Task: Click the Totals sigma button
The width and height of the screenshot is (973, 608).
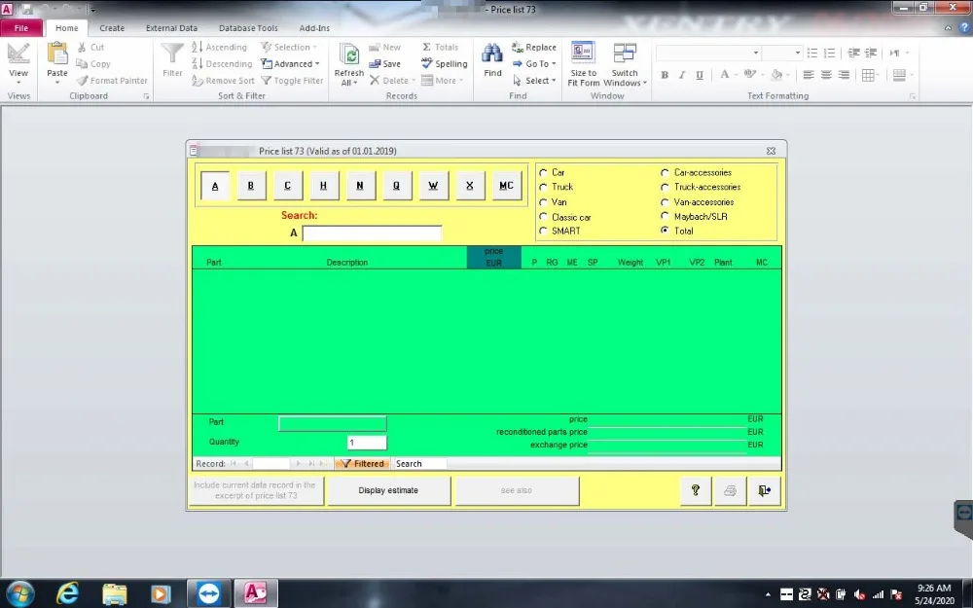Action: pos(440,47)
